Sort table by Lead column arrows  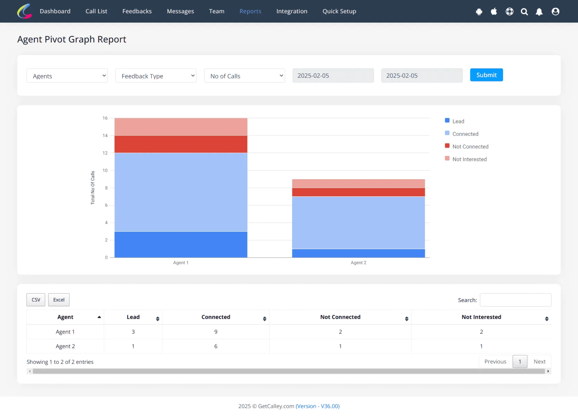click(158, 319)
